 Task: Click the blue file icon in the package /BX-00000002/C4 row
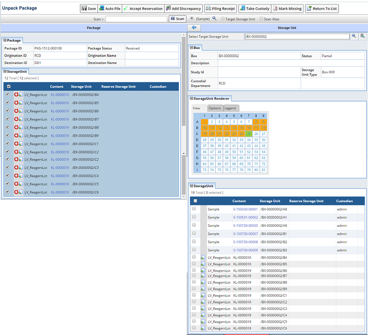point(21,176)
